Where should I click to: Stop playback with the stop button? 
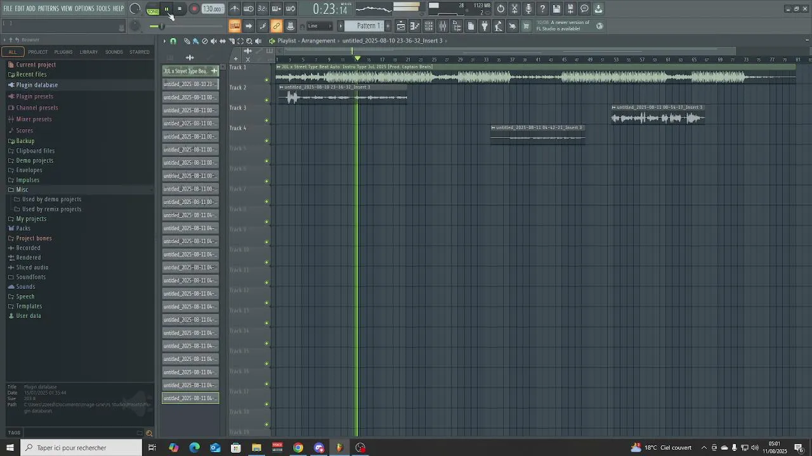tap(180, 9)
